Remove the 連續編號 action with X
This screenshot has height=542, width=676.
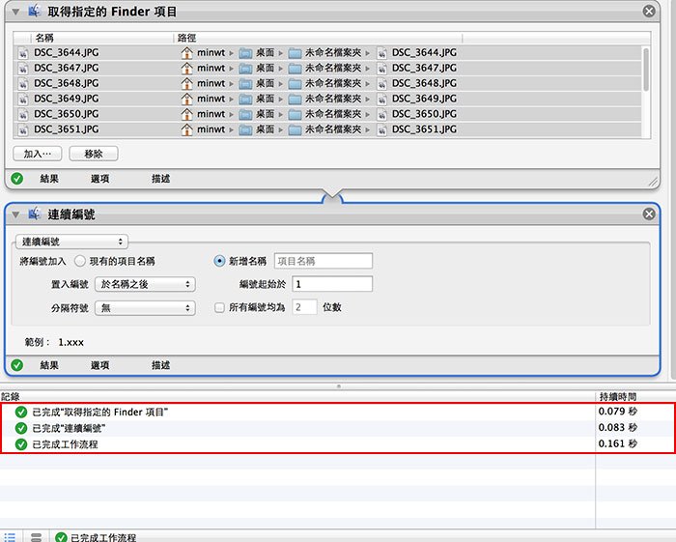[649, 214]
